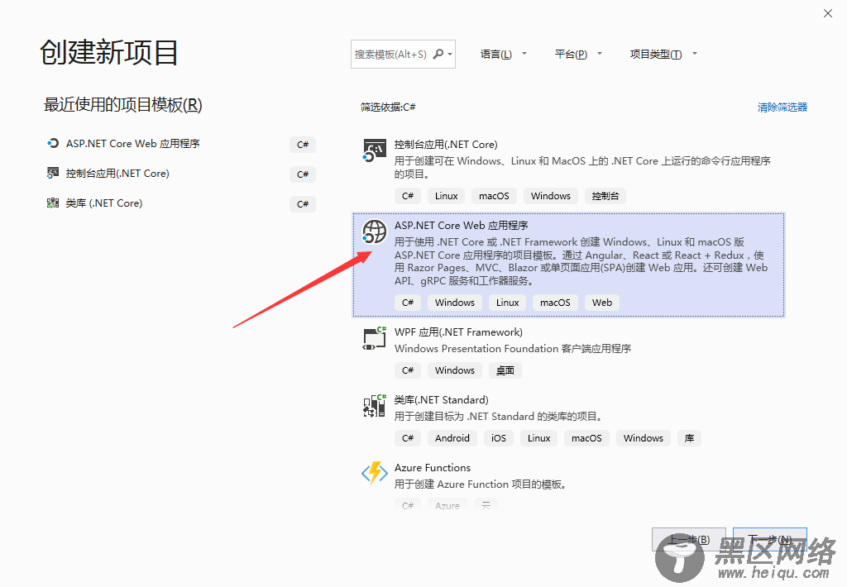Open the 平台(P) platform filter dropdown

click(578, 54)
